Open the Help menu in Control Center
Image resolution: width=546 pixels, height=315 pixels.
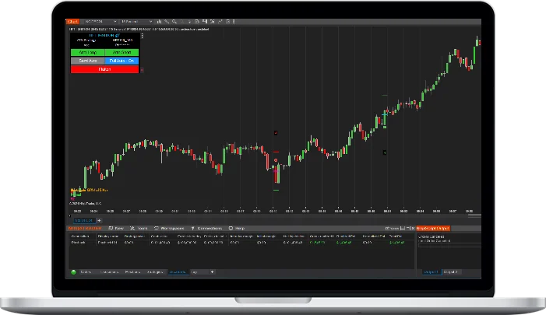(235, 229)
